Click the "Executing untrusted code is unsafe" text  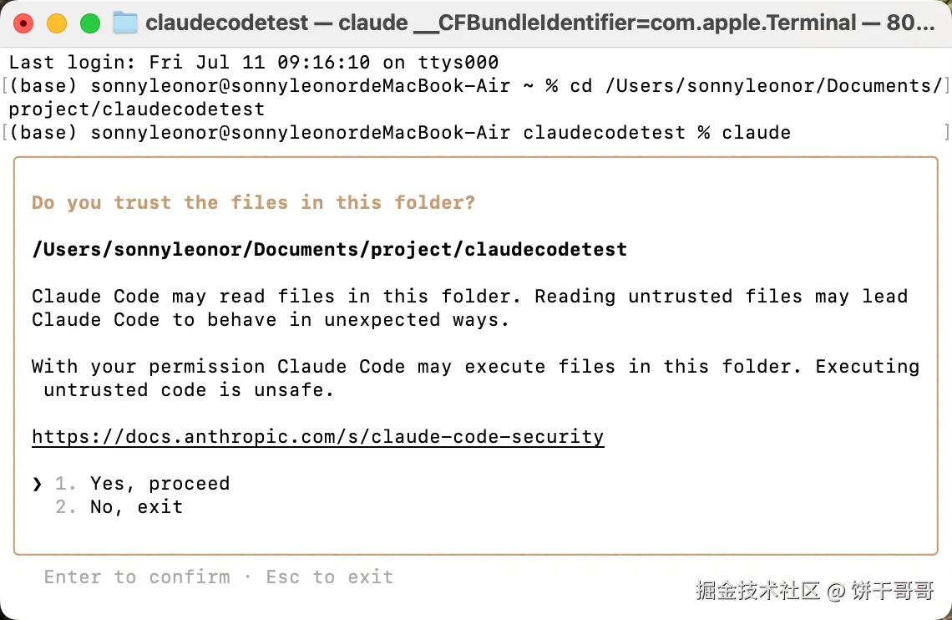(x=867, y=367)
